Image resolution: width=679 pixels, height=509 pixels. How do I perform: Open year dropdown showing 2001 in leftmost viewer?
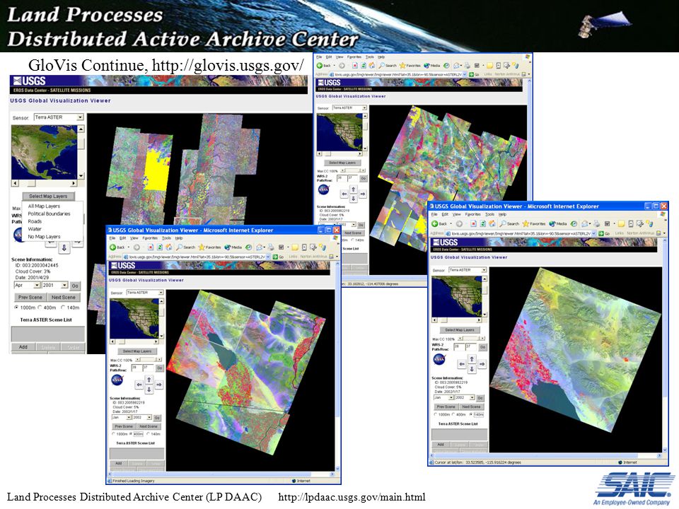tap(54, 285)
